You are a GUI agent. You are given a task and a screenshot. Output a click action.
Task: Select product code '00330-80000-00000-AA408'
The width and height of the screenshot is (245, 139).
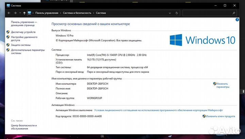[x=87, y=116]
